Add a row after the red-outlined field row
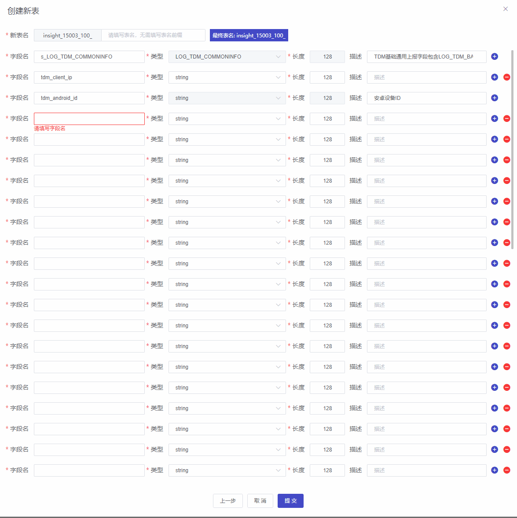This screenshot has height=518, width=517. point(495,119)
